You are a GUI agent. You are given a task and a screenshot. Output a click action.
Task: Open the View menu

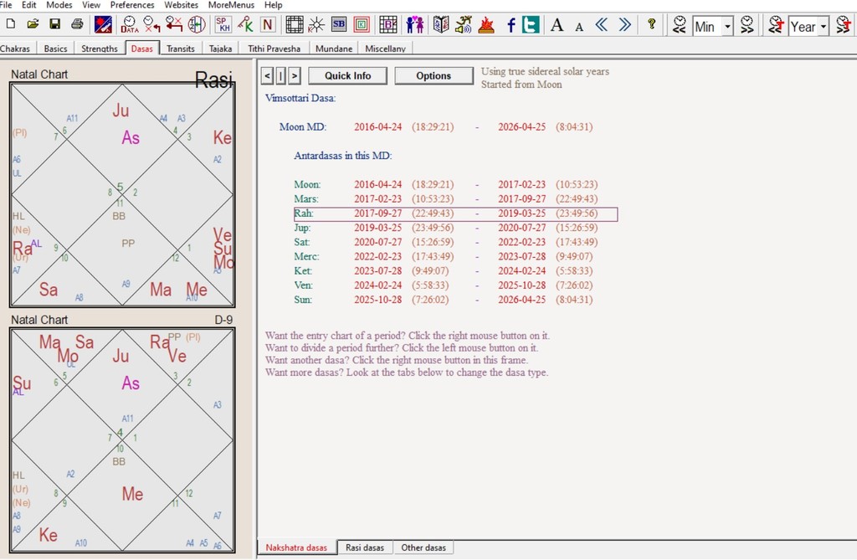click(91, 5)
